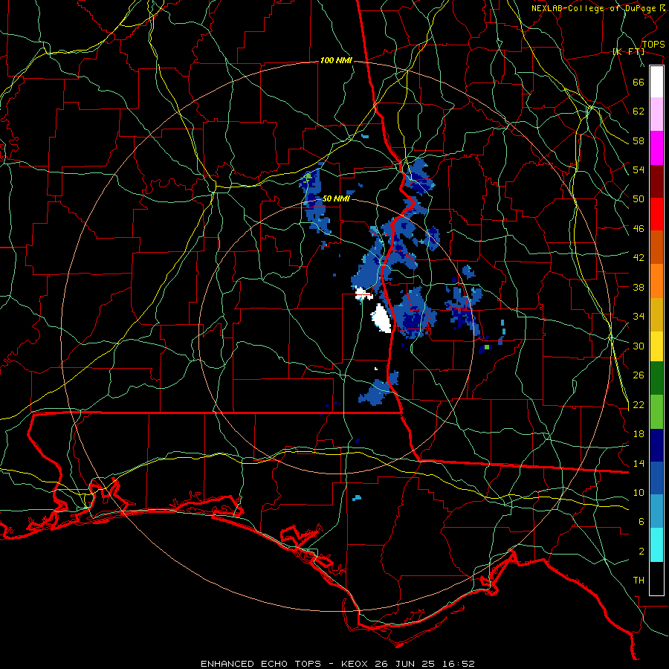Click the bright yellow legend swatch
Viewport: 669px width, 669px height.
tap(656, 346)
